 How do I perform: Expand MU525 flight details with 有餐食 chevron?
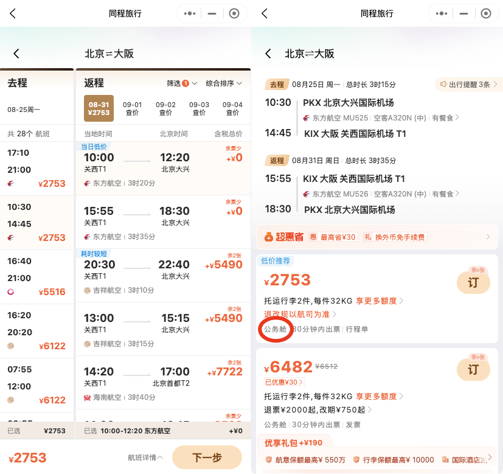(x=446, y=118)
